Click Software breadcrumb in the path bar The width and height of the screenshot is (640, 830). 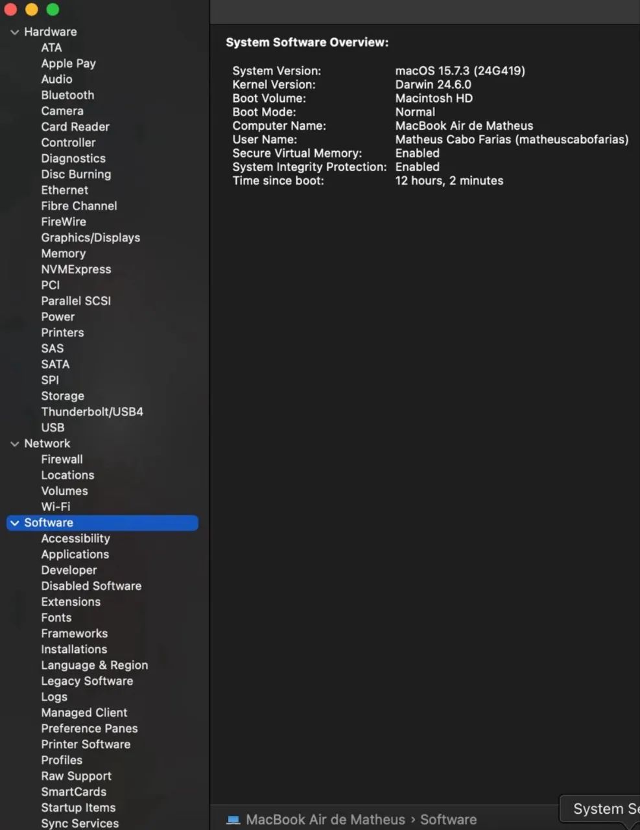coord(448,820)
